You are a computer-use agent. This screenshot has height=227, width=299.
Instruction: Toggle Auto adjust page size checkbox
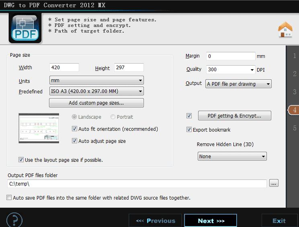coord(74,141)
